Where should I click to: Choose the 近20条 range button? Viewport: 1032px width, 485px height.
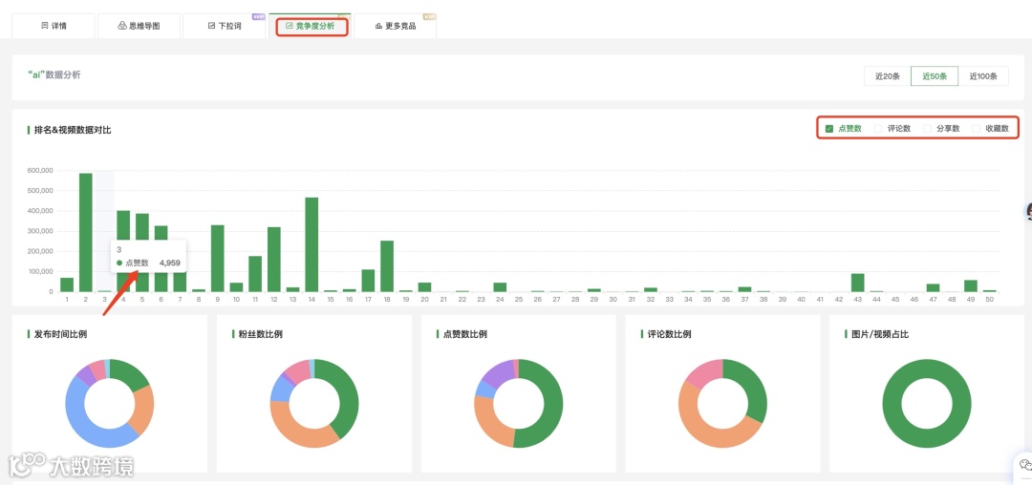coord(887,76)
